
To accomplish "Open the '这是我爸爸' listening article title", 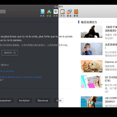I will click(111, 46).
